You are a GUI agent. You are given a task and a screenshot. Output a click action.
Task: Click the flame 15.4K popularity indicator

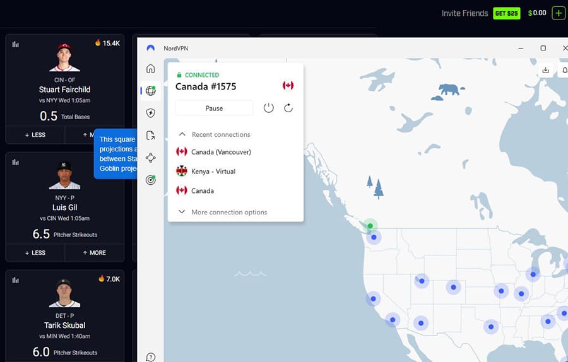coord(107,43)
